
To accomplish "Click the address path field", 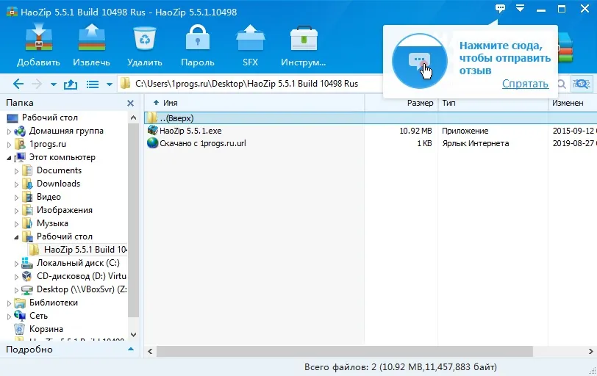I will (x=251, y=84).
